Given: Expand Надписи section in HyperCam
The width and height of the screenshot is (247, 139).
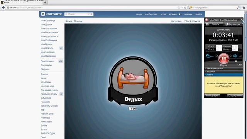Looking at the screenshot, I should click(x=223, y=71).
